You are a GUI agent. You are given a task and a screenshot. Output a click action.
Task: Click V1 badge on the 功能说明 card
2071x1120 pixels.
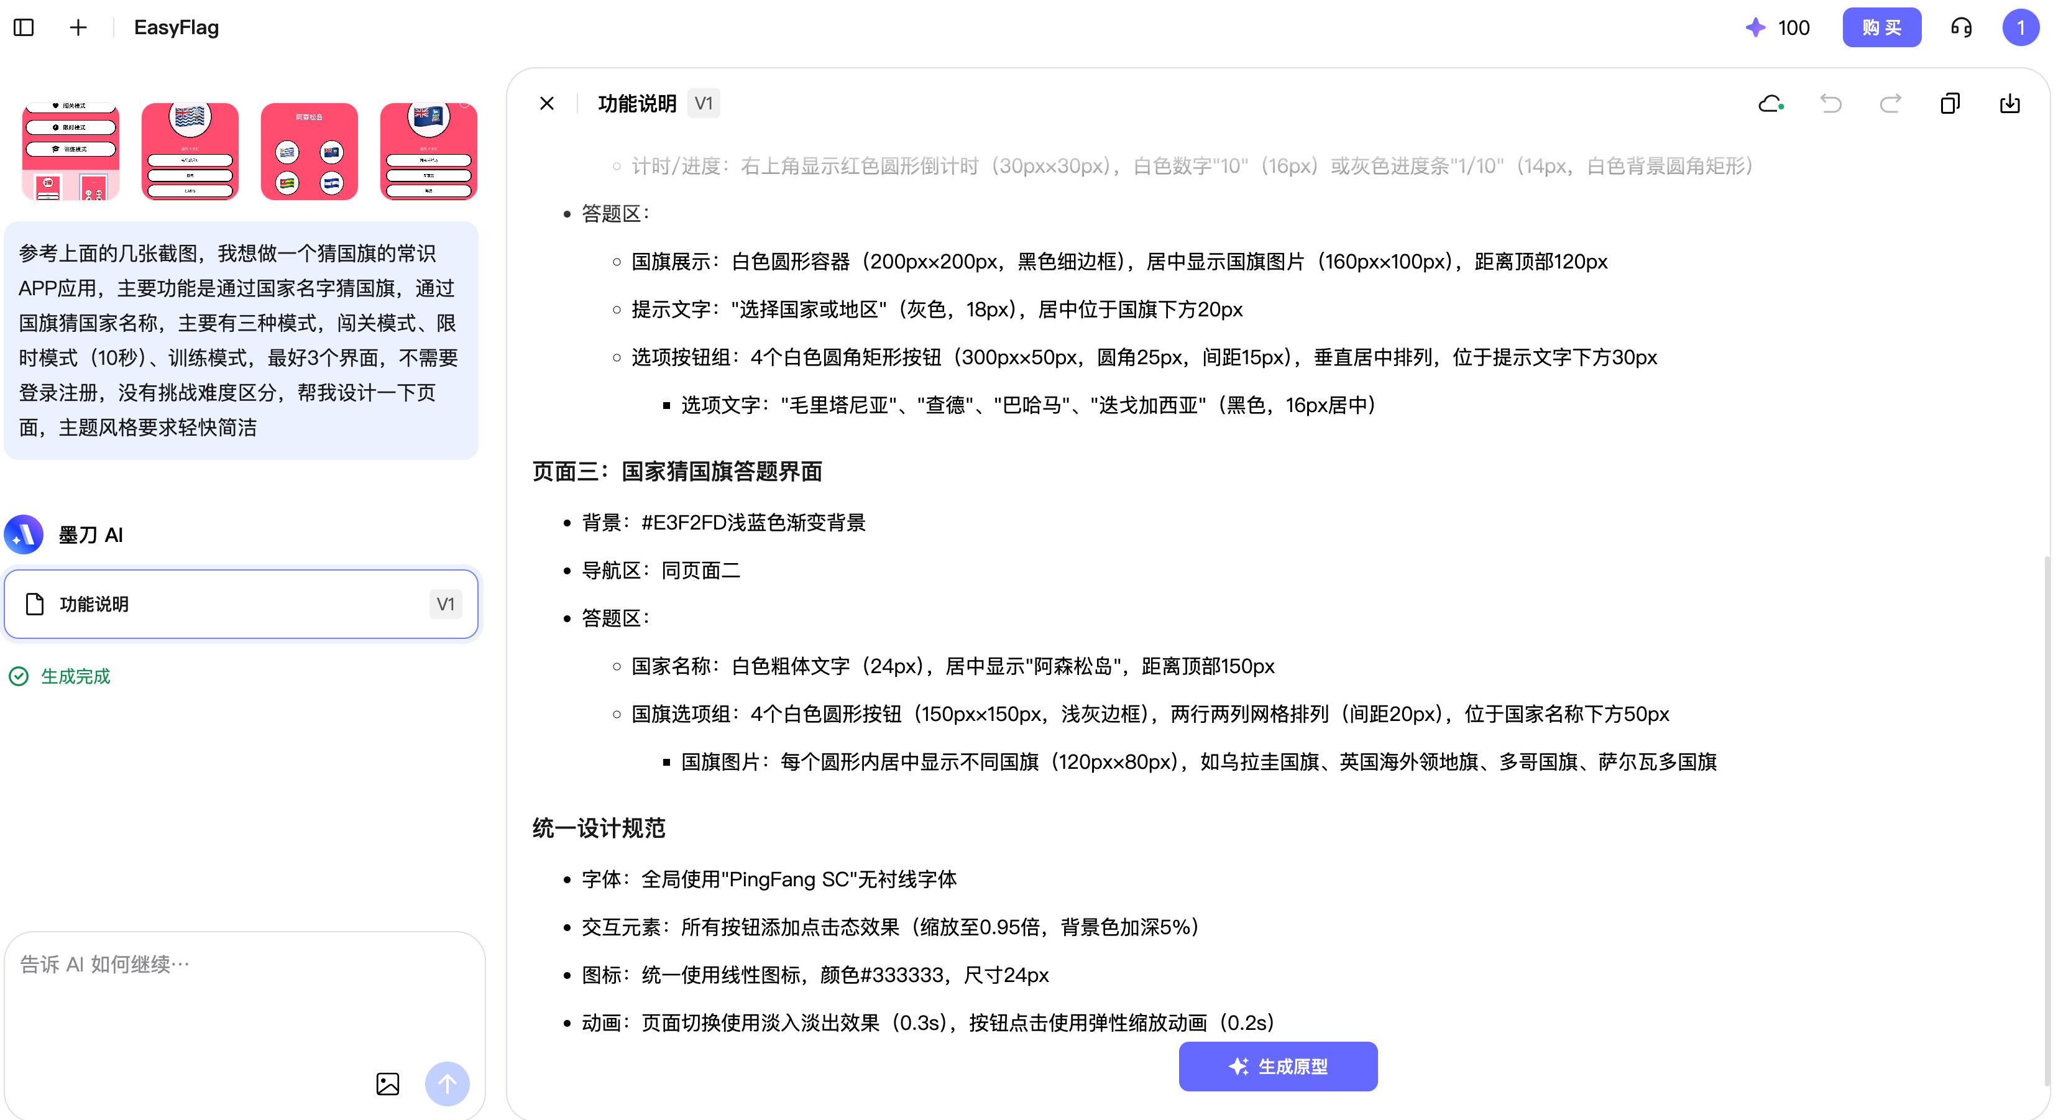[446, 604]
